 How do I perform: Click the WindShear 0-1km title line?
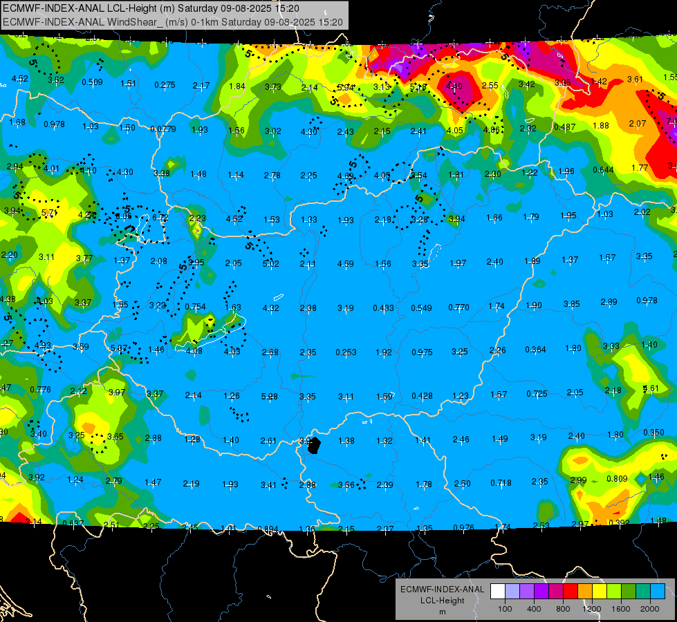point(173,22)
